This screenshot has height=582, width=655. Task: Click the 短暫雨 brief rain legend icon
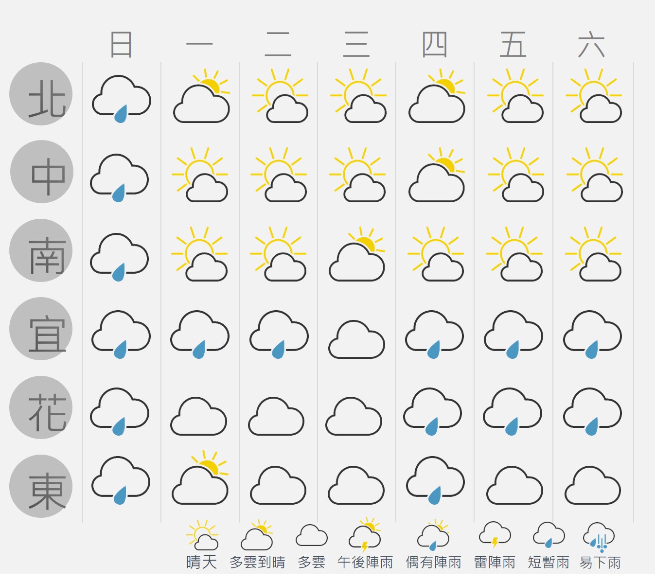[549, 535]
